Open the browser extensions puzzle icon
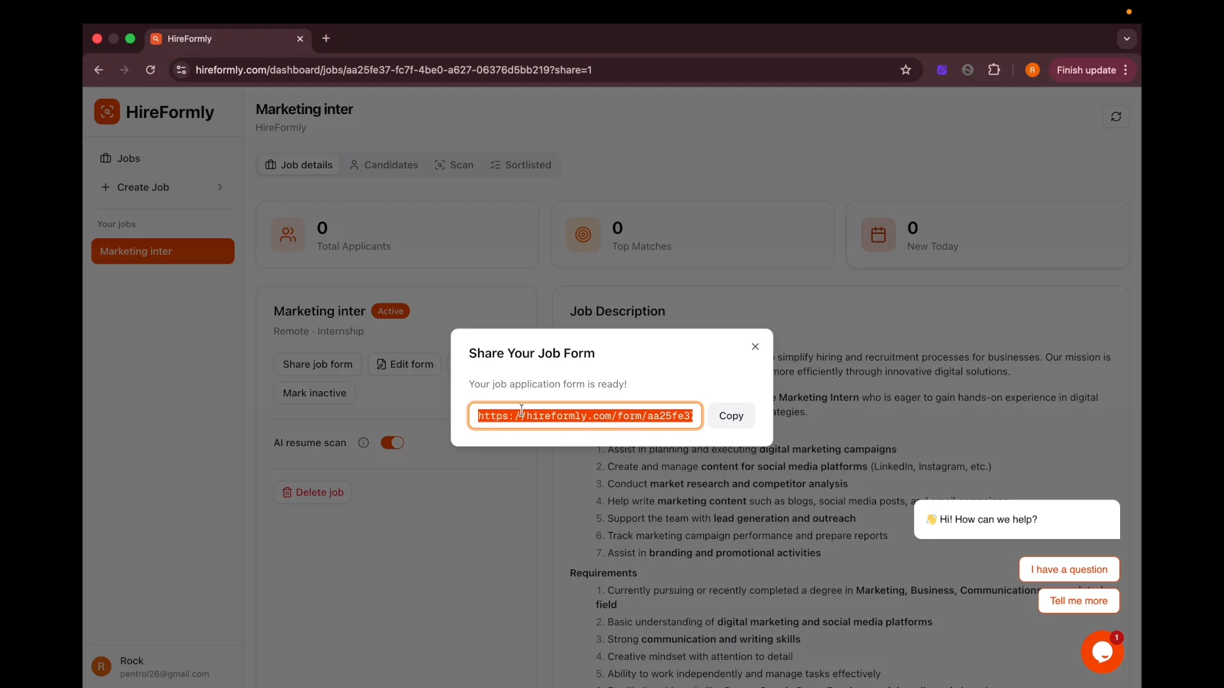 click(994, 70)
